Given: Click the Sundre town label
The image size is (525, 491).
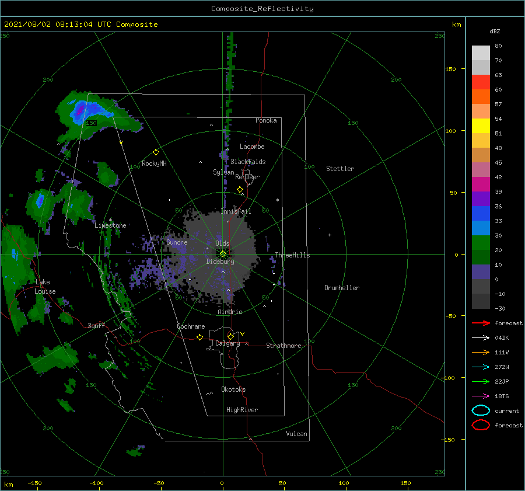Looking at the screenshot, I should click(x=177, y=242).
